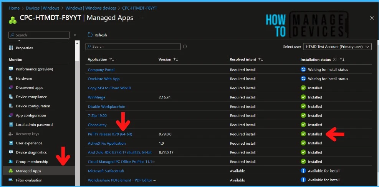This screenshot has width=379, height=187.
Task: Open the Cloud Managed PC Office ProPlus link
Action: click(121, 162)
